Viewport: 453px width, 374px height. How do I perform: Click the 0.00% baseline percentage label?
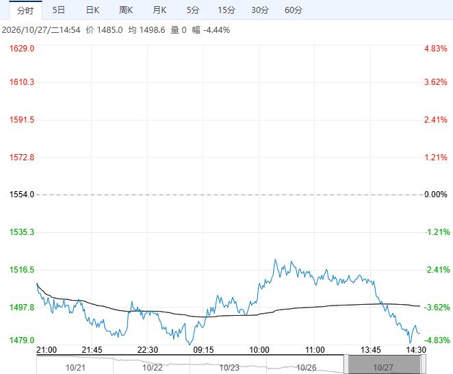[436, 195]
